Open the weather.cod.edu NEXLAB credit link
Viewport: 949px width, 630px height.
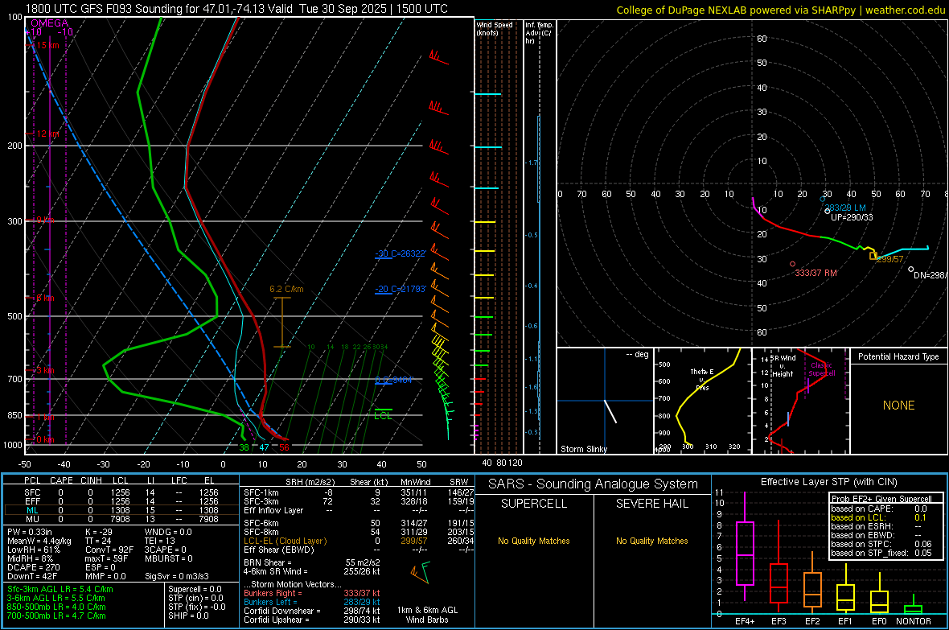[x=780, y=10]
